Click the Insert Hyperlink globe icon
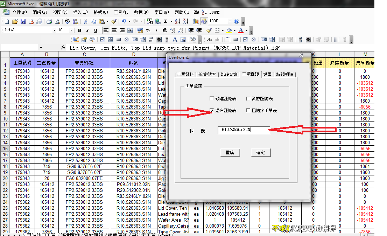387x236 pixels. click(158, 21)
